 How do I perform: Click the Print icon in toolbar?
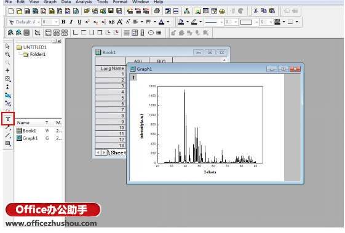click(x=157, y=11)
